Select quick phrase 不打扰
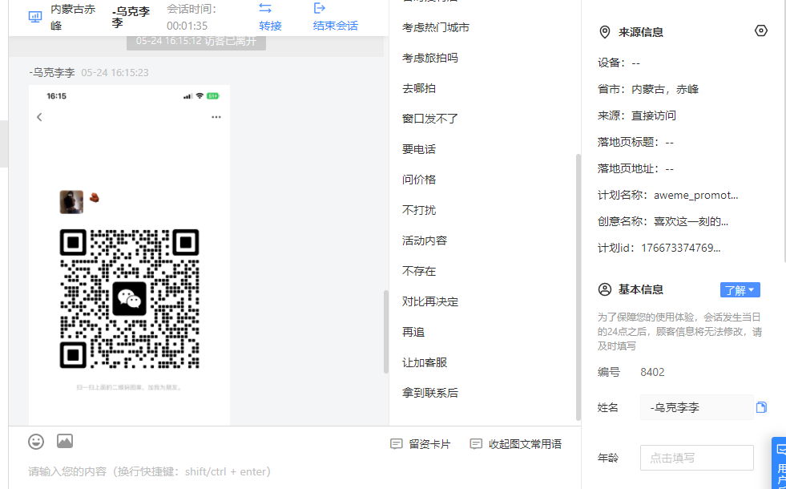Image resolution: width=786 pixels, height=489 pixels. tap(419, 210)
